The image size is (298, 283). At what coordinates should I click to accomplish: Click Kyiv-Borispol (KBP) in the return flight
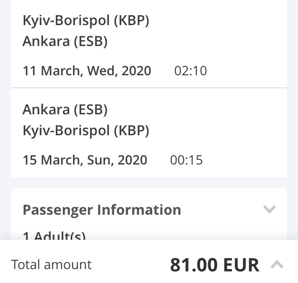[x=86, y=131]
